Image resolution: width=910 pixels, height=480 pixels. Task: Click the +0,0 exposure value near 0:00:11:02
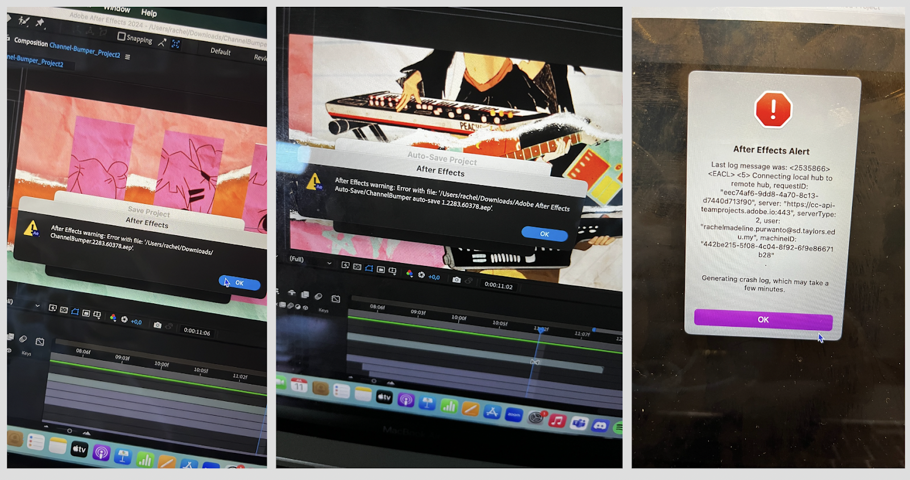point(434,277)
